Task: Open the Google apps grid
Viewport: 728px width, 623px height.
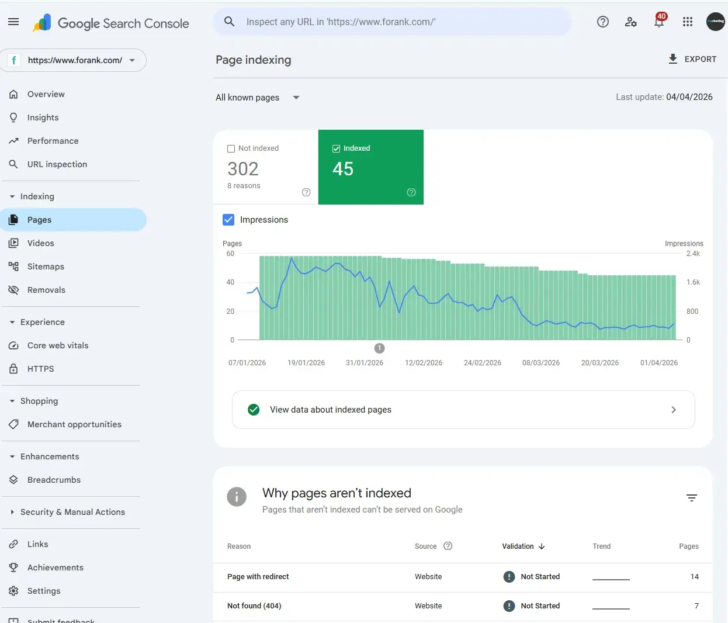Action: click(x=688, y=22)
